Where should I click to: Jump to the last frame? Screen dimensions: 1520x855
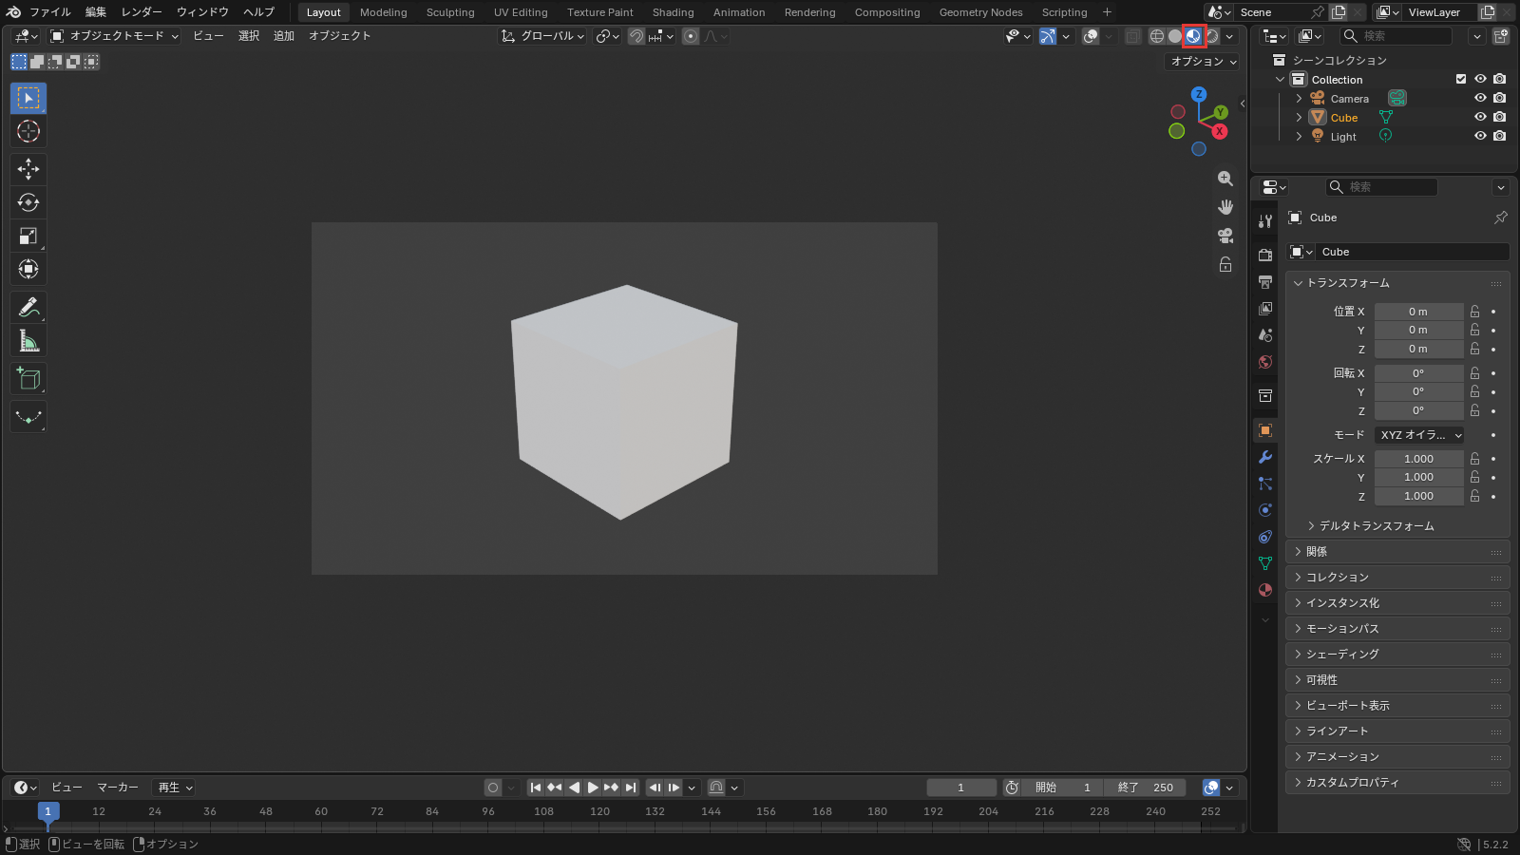(x=631, y=788)
